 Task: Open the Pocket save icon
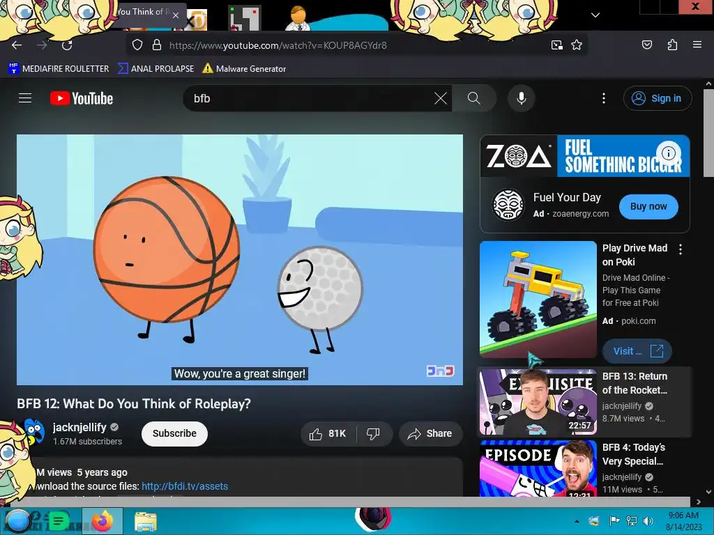[x=646, y=45]
